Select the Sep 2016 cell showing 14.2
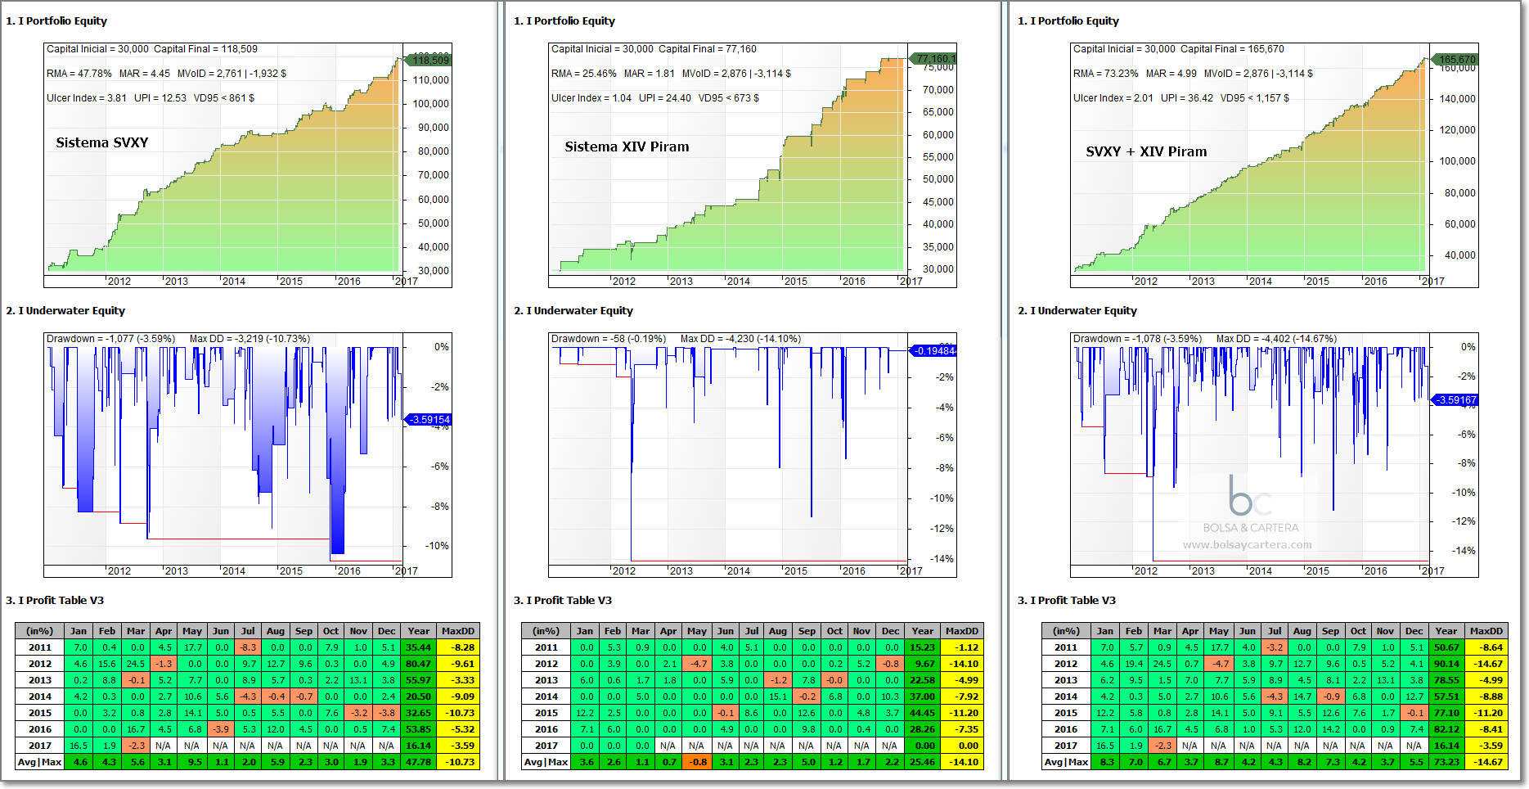 coord(1330,729)
